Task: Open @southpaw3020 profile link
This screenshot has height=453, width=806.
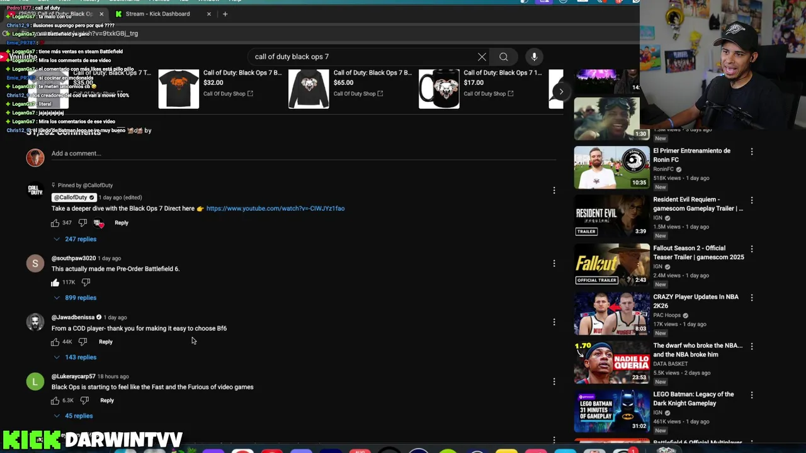Action: tap(74, 258)
